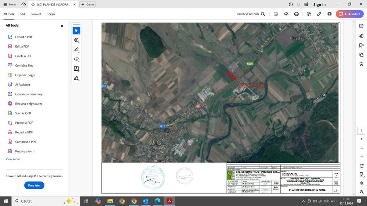Image resolution: width=367 pixels, height=206 pixels.
Task: Print the PDF document
Action: pos(296,14)
